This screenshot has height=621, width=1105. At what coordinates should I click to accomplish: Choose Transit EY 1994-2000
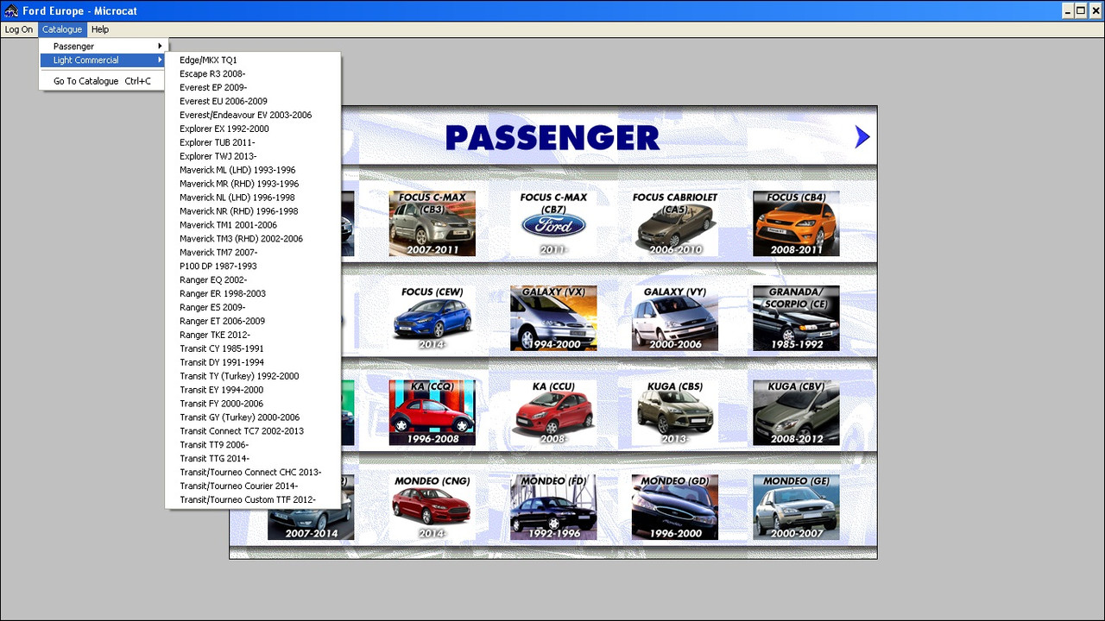[253, 391]
